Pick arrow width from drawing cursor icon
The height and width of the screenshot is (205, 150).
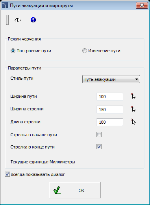[133, 109]
